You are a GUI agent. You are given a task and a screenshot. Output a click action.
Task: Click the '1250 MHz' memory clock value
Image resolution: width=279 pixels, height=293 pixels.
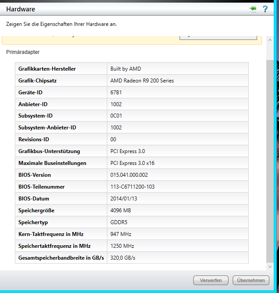122,246
